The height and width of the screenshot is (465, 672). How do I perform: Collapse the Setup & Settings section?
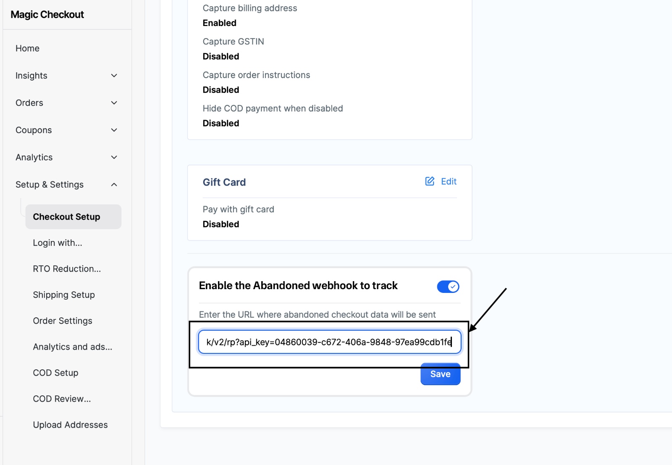[114, 185]
